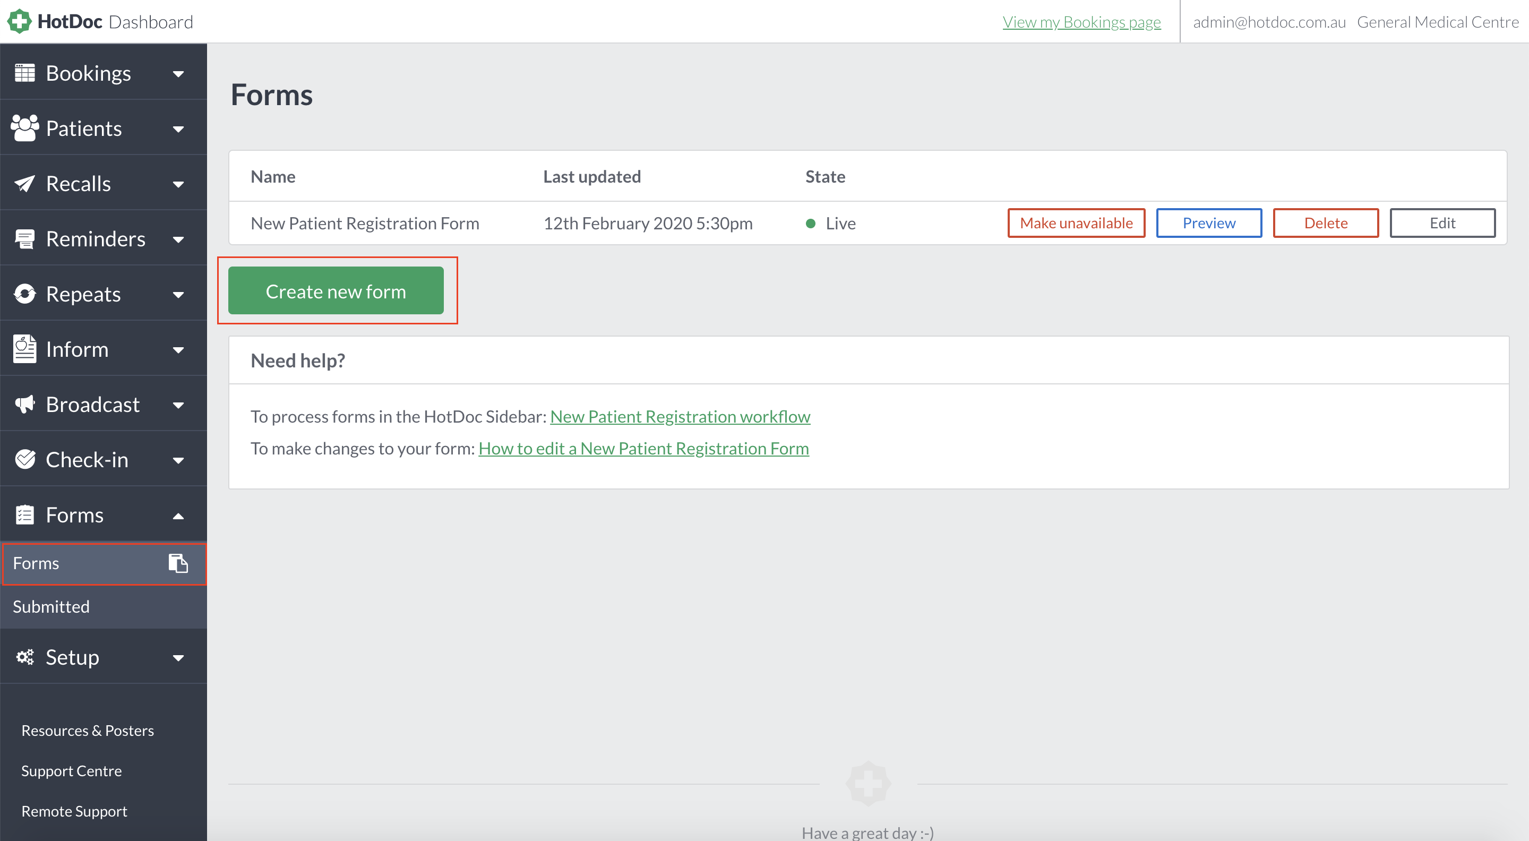Click the Patients people icon
The image size is (1529, 841).
click(x=24, y=127)
